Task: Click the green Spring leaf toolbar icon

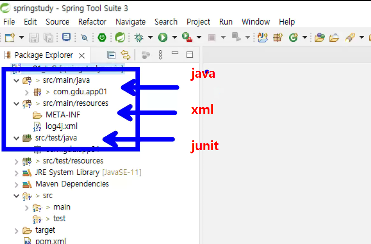Action: click(x=120, y=37)
